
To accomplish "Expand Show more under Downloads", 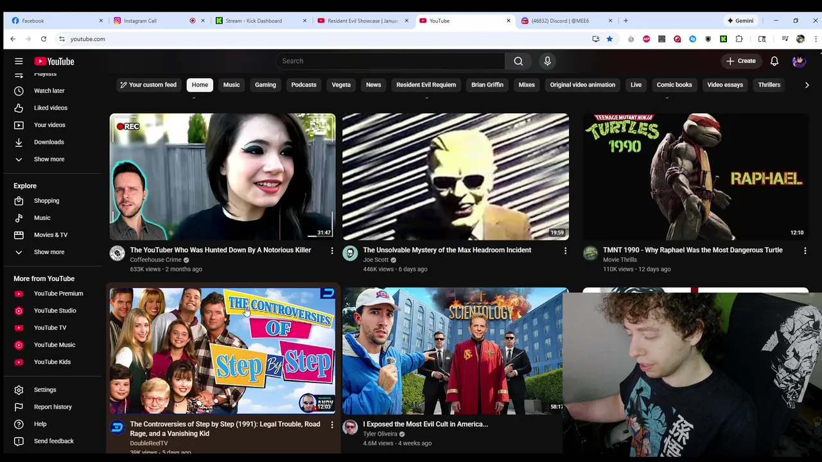I will click(49, 159).
